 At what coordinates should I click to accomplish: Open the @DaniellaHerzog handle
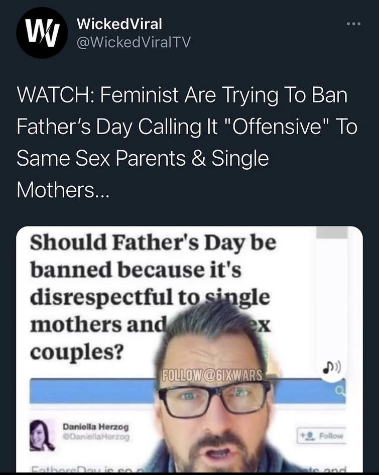click(95, 437)
